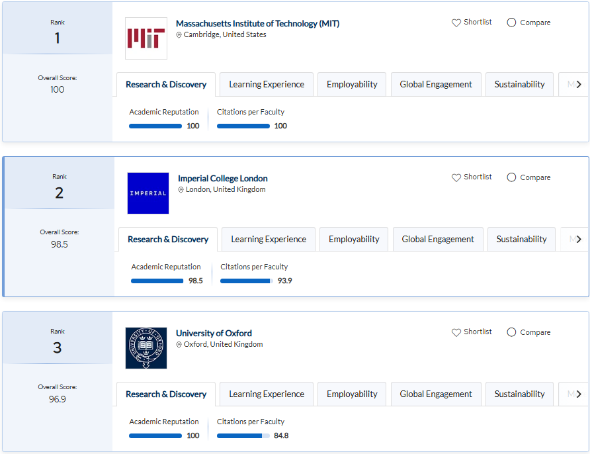Open Sustainability tab for Oxford
Viewport: 590px width, 454px height.
519,394
